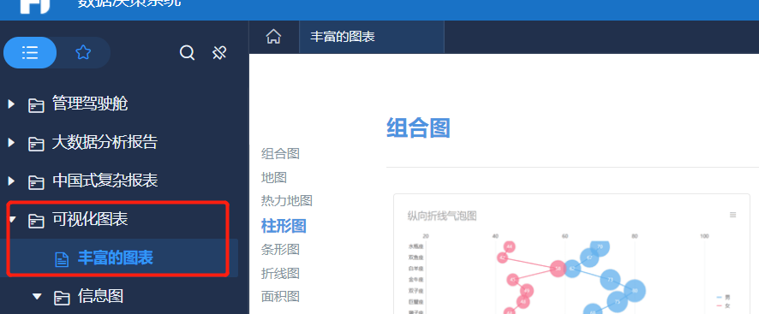Jump to 面积图 chart section

click(281, 296)
